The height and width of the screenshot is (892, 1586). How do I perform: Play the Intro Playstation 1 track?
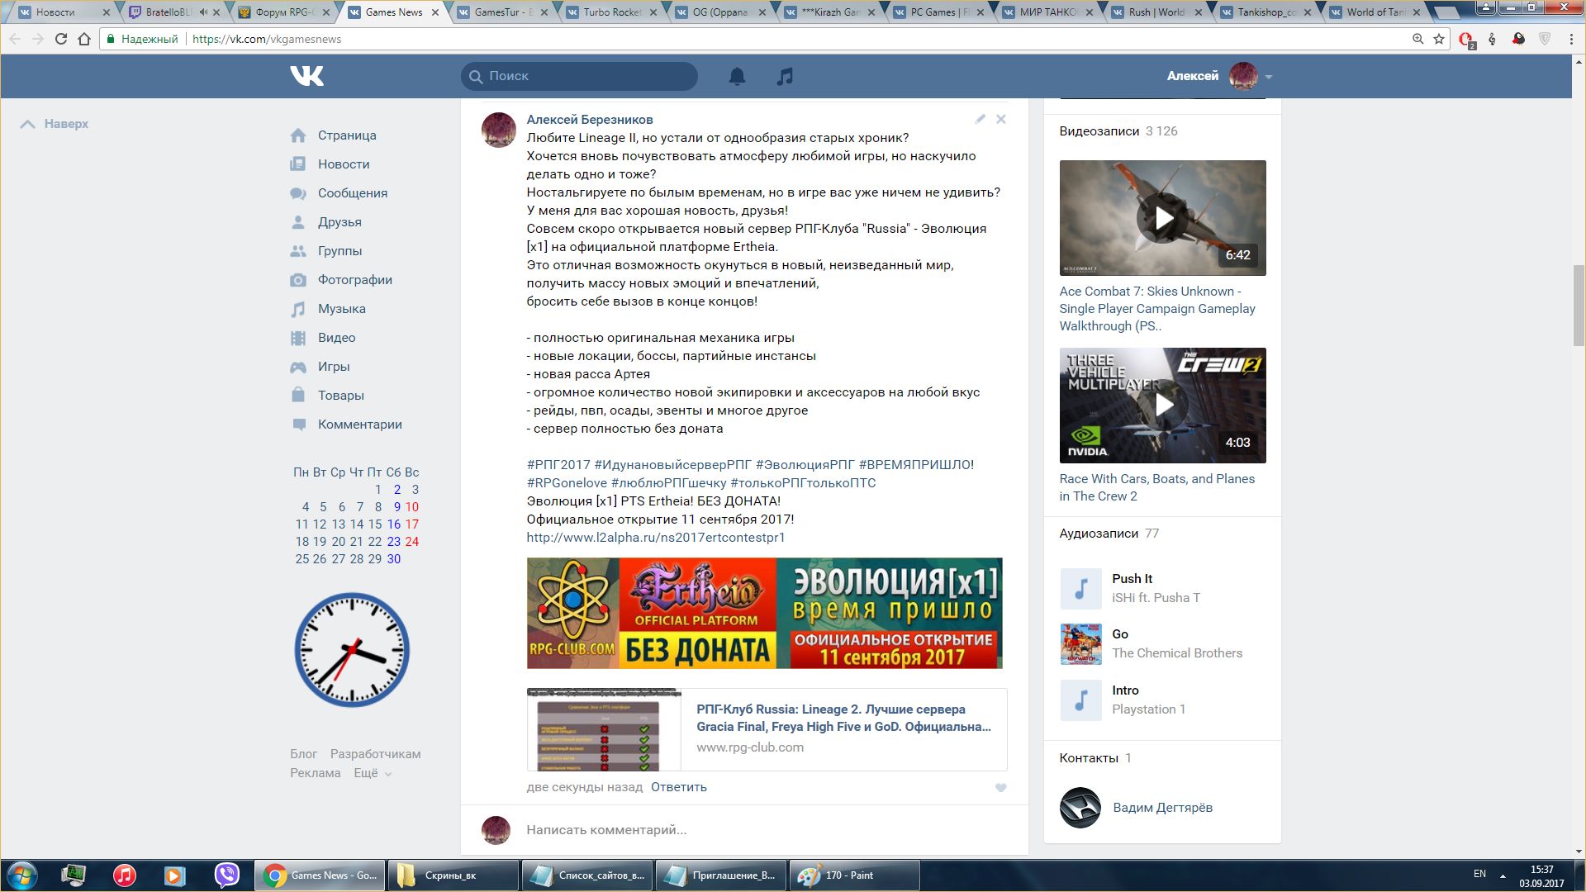tap(1080, 700)
